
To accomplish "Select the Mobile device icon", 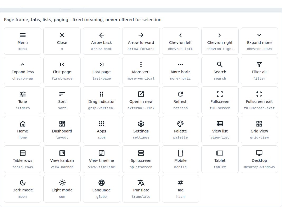I will (180, 153).
